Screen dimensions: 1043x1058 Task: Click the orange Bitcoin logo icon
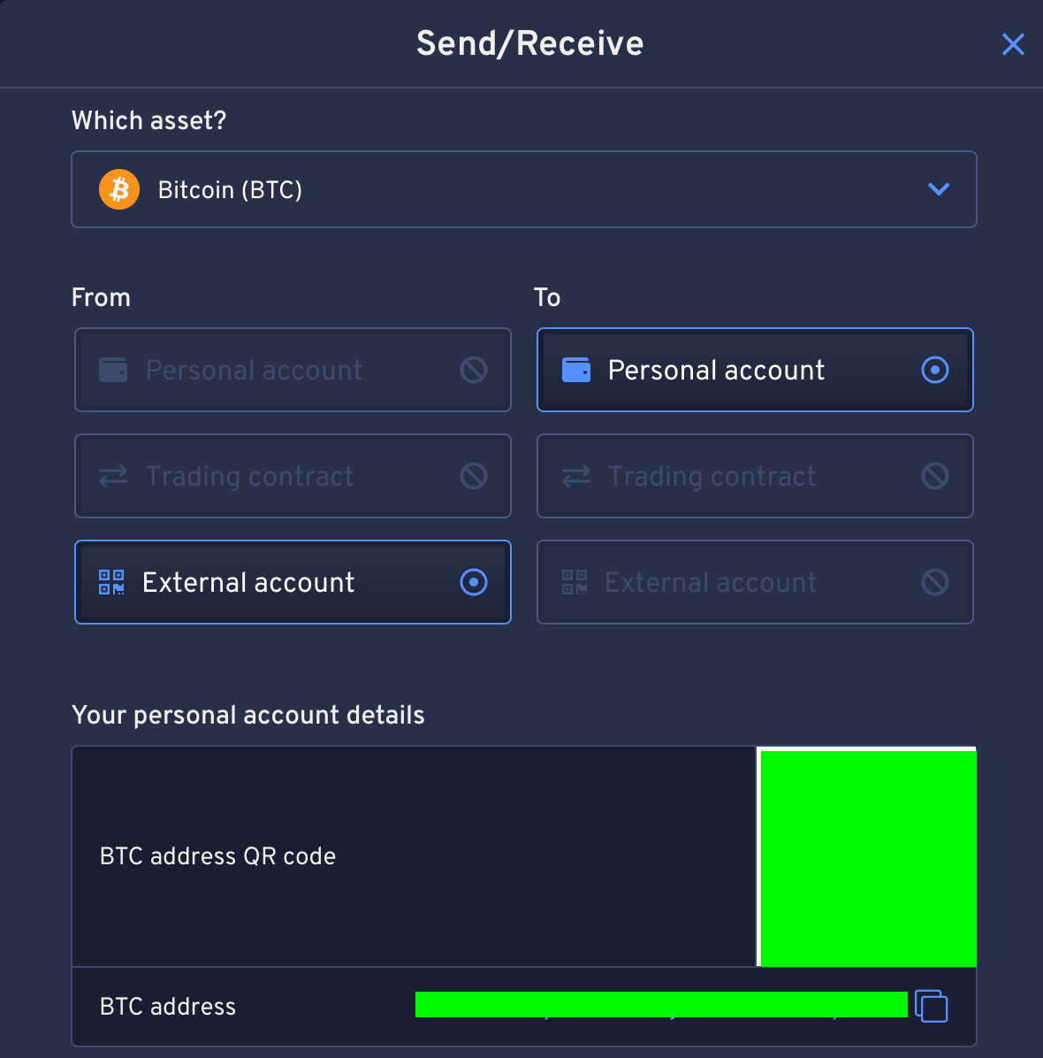119,189
